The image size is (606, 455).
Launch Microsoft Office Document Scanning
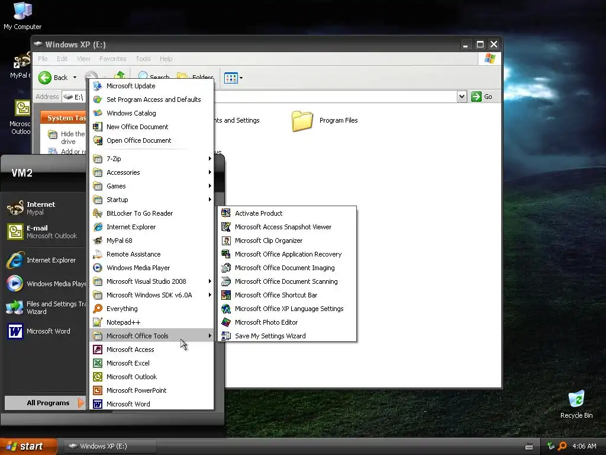coord(287,281)
